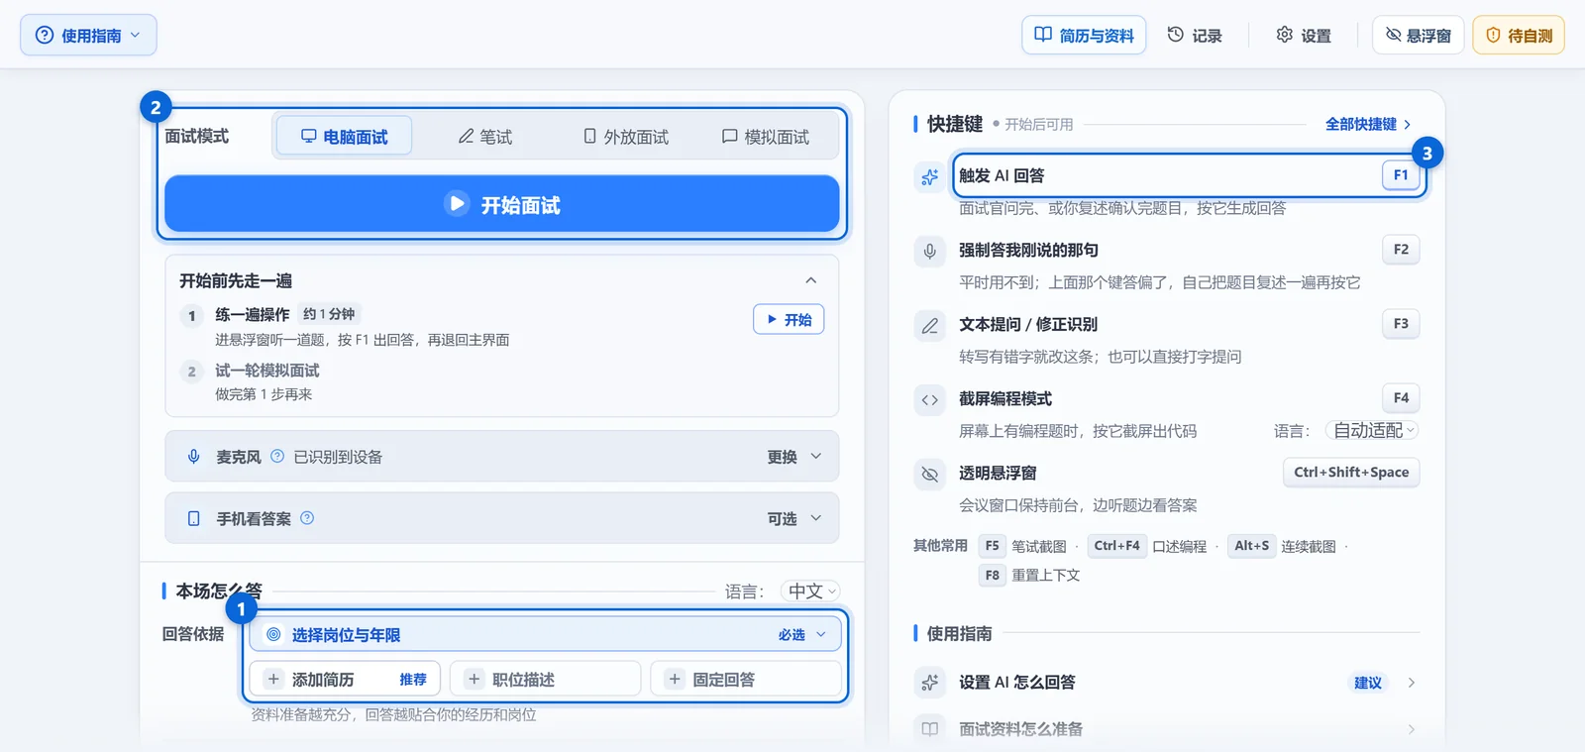Click the microphone icon in 麦克风 row

(x=194, y=457)
